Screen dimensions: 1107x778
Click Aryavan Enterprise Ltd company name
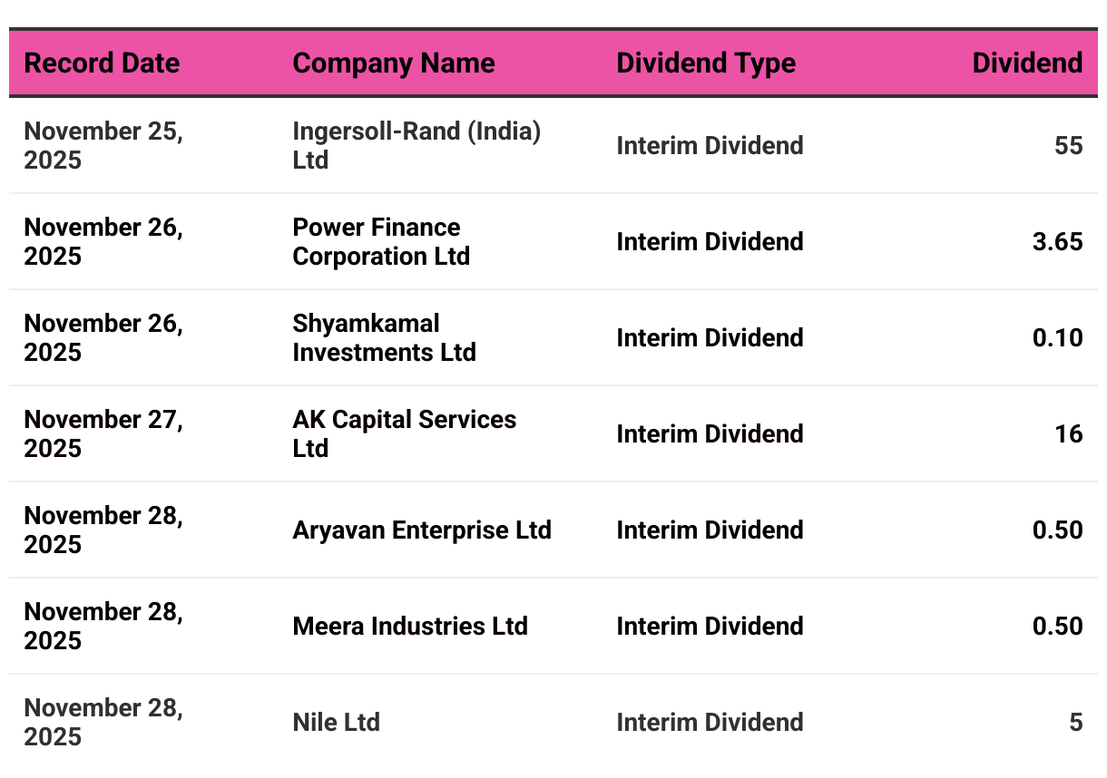(422, 530)
